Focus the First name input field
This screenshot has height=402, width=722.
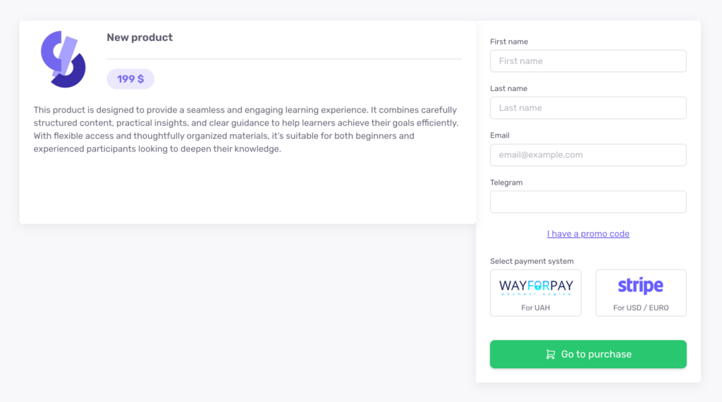[588, 61]
